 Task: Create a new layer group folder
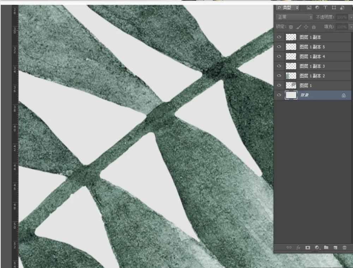click(x=326, y=247)
